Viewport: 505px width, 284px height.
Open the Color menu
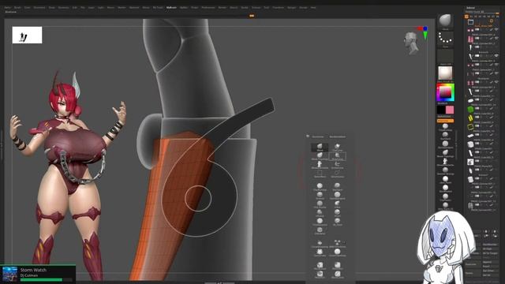(x=27, y=7)
